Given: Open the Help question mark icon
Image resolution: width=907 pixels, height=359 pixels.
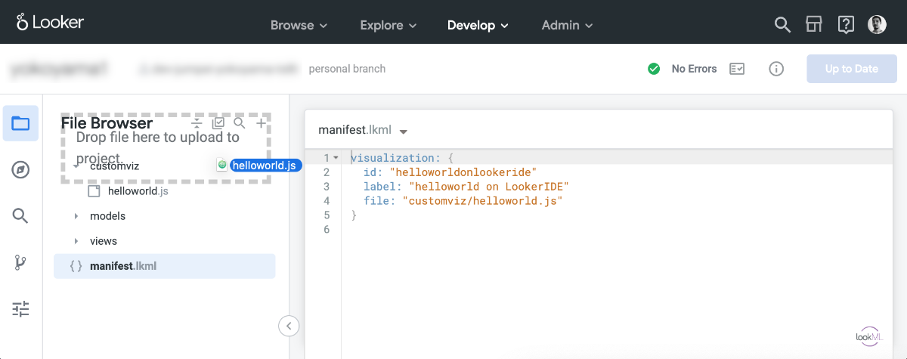Looking at the screenshot, I should (x=846, y=25).
